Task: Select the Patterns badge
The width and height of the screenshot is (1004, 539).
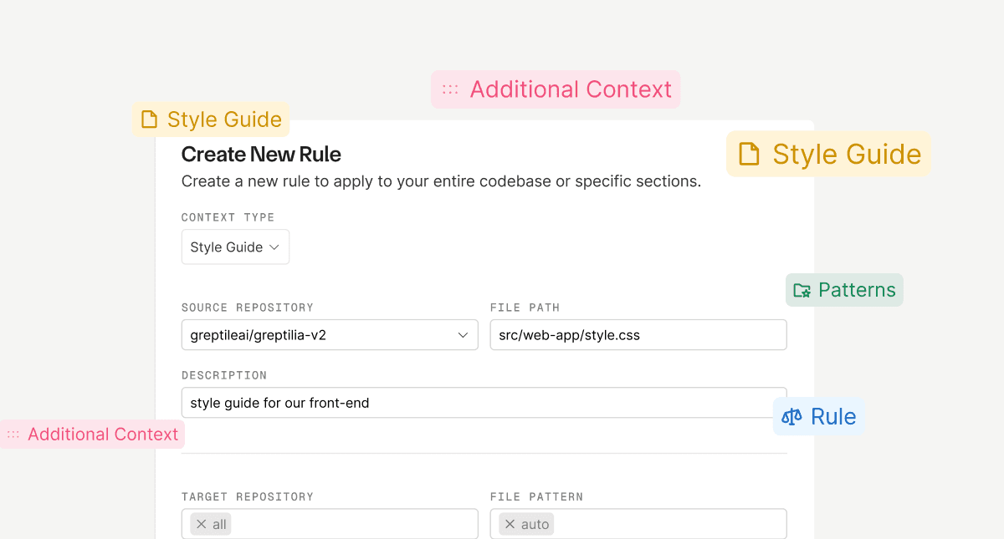Action: point(844,289)
